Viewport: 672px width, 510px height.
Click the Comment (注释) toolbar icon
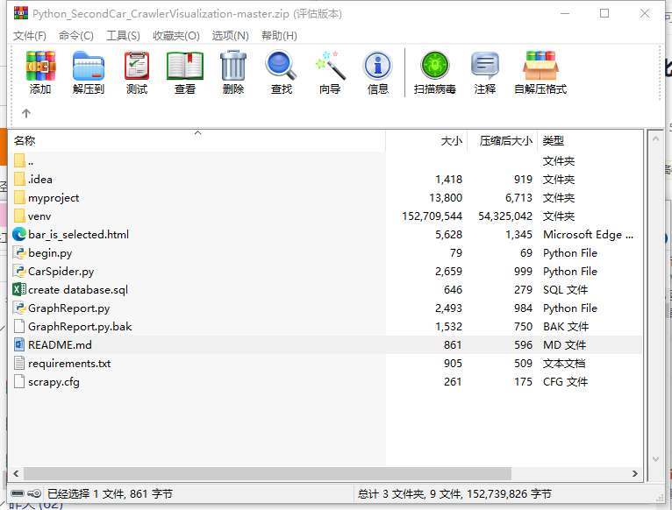485,66
